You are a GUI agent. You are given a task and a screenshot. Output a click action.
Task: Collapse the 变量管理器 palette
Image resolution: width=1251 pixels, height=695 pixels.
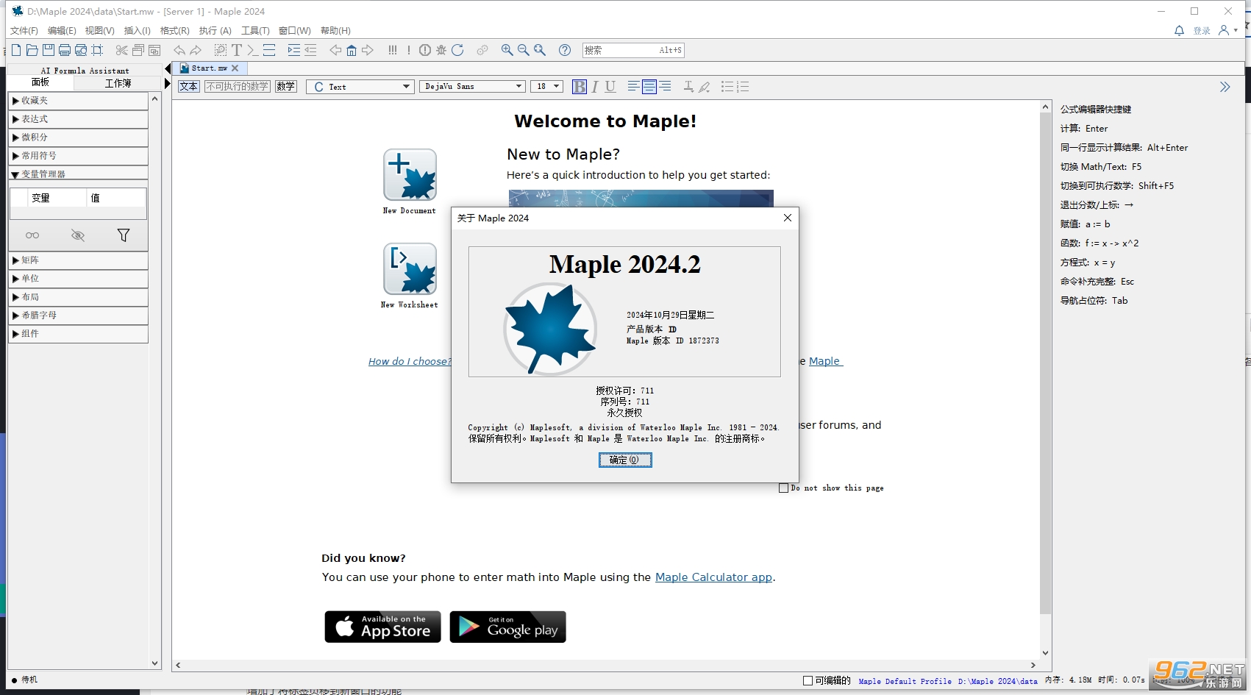tap(78, 174)
